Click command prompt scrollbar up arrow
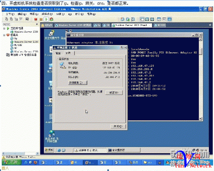The image size is (214, 171). pos(200,39)
